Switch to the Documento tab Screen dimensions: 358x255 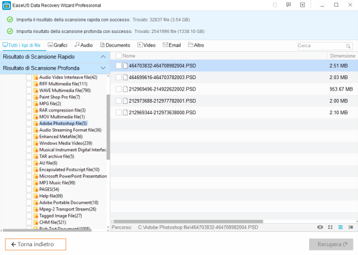115,45
